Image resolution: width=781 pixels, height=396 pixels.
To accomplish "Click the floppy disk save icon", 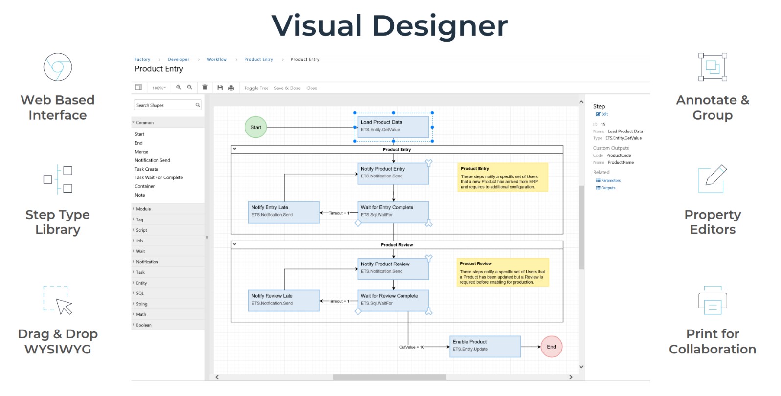I will click(x=220, y=88).
